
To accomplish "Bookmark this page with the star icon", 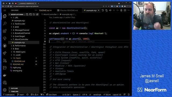I will [109, 6].
